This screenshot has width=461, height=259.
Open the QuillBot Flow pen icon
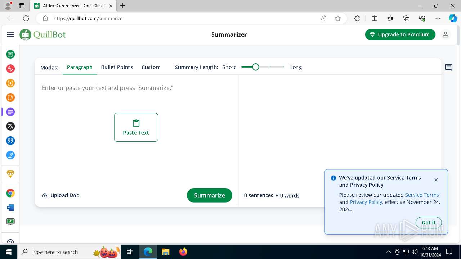tap(10, 155)
